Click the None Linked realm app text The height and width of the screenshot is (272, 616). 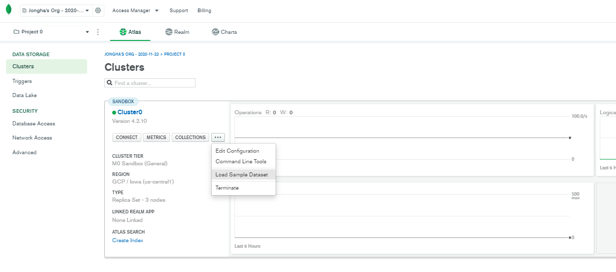pos(127,220)
